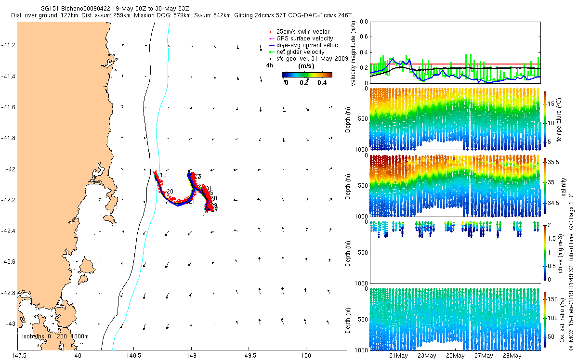The image size is (578, 361).
Task: Click the temperature colorbar
Action: point(545,119)
